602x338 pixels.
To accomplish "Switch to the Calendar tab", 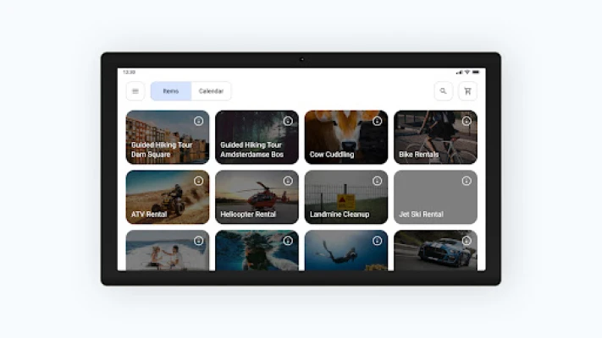I will pos(211,91).
